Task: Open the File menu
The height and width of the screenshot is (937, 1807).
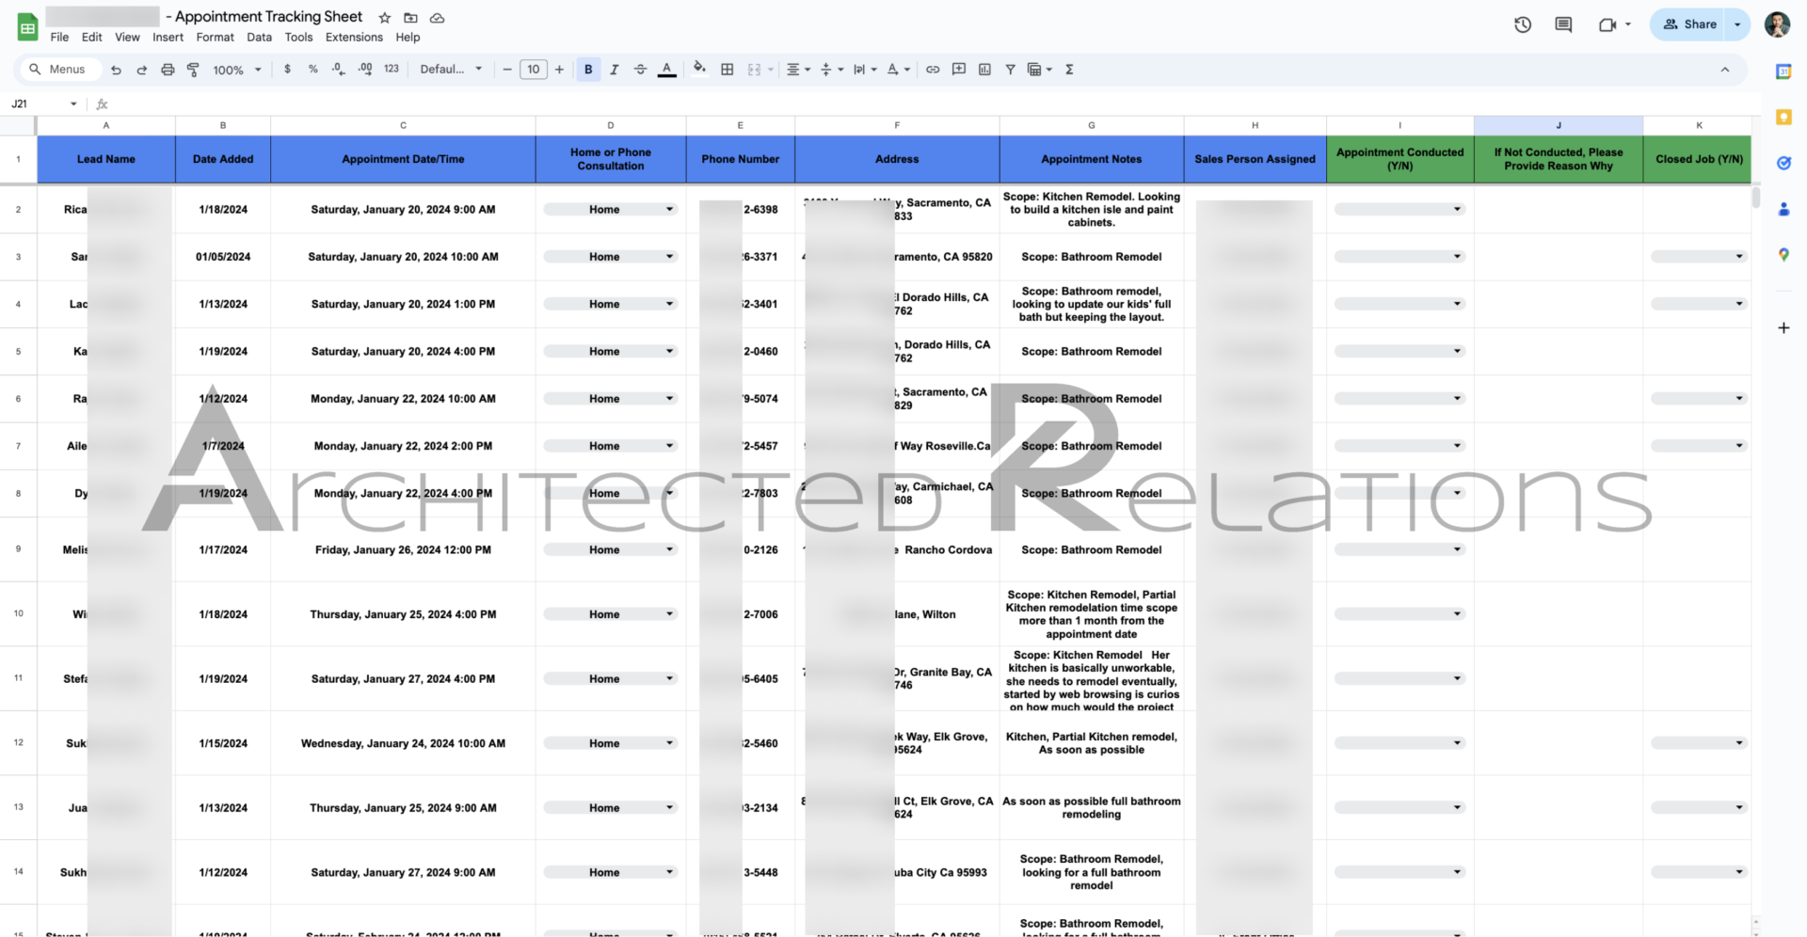Action: pyautogui.click(x=59, y=38)
